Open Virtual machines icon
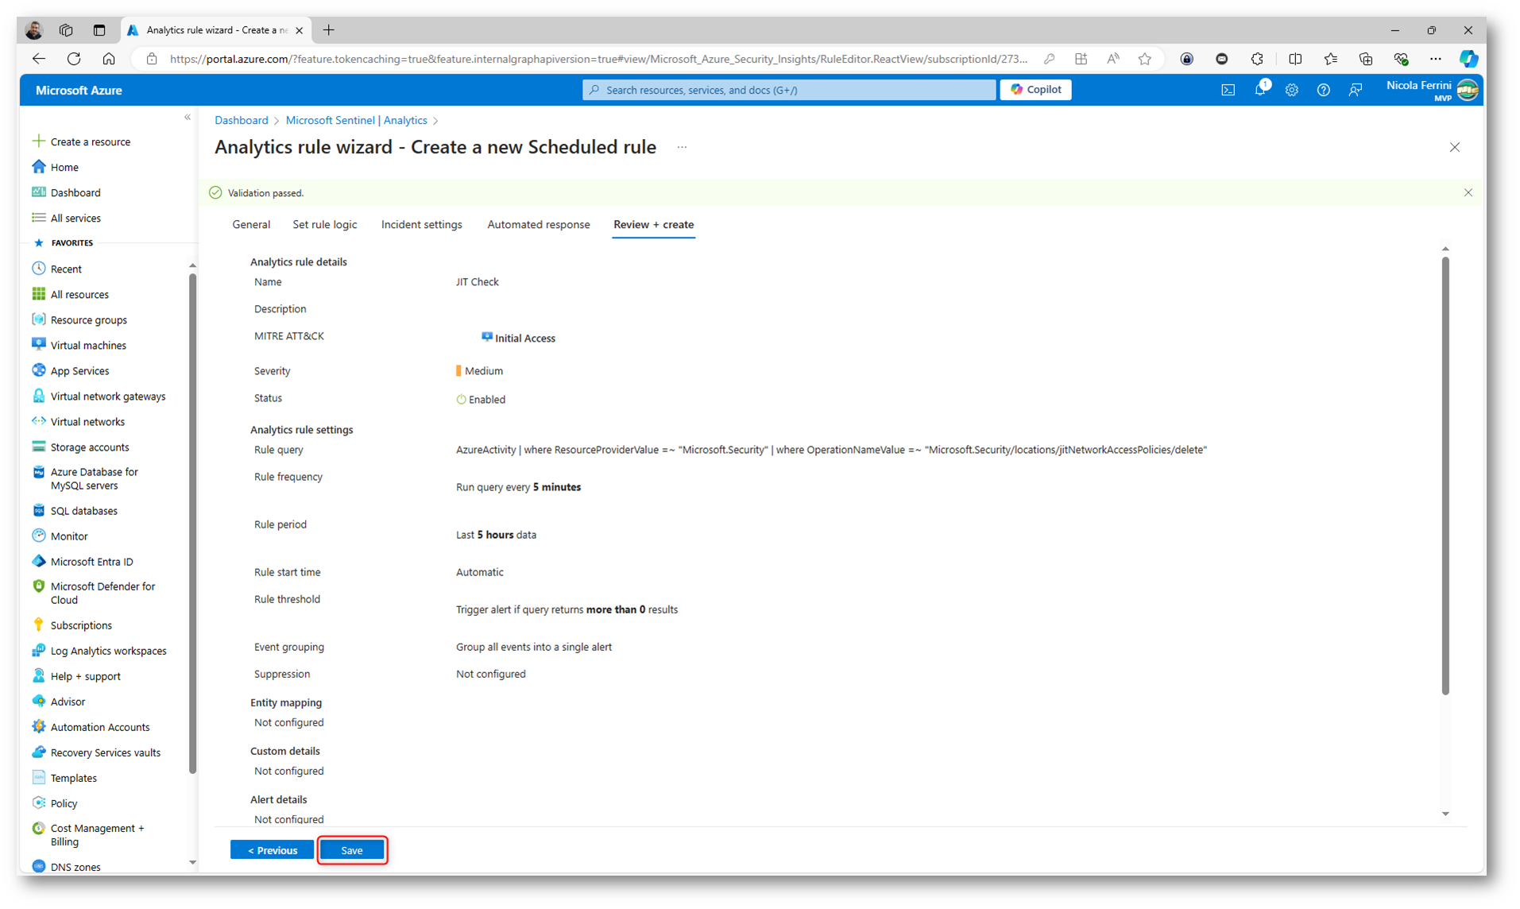This screenshot has height=909, width=1520. click(x=38, y=345)
